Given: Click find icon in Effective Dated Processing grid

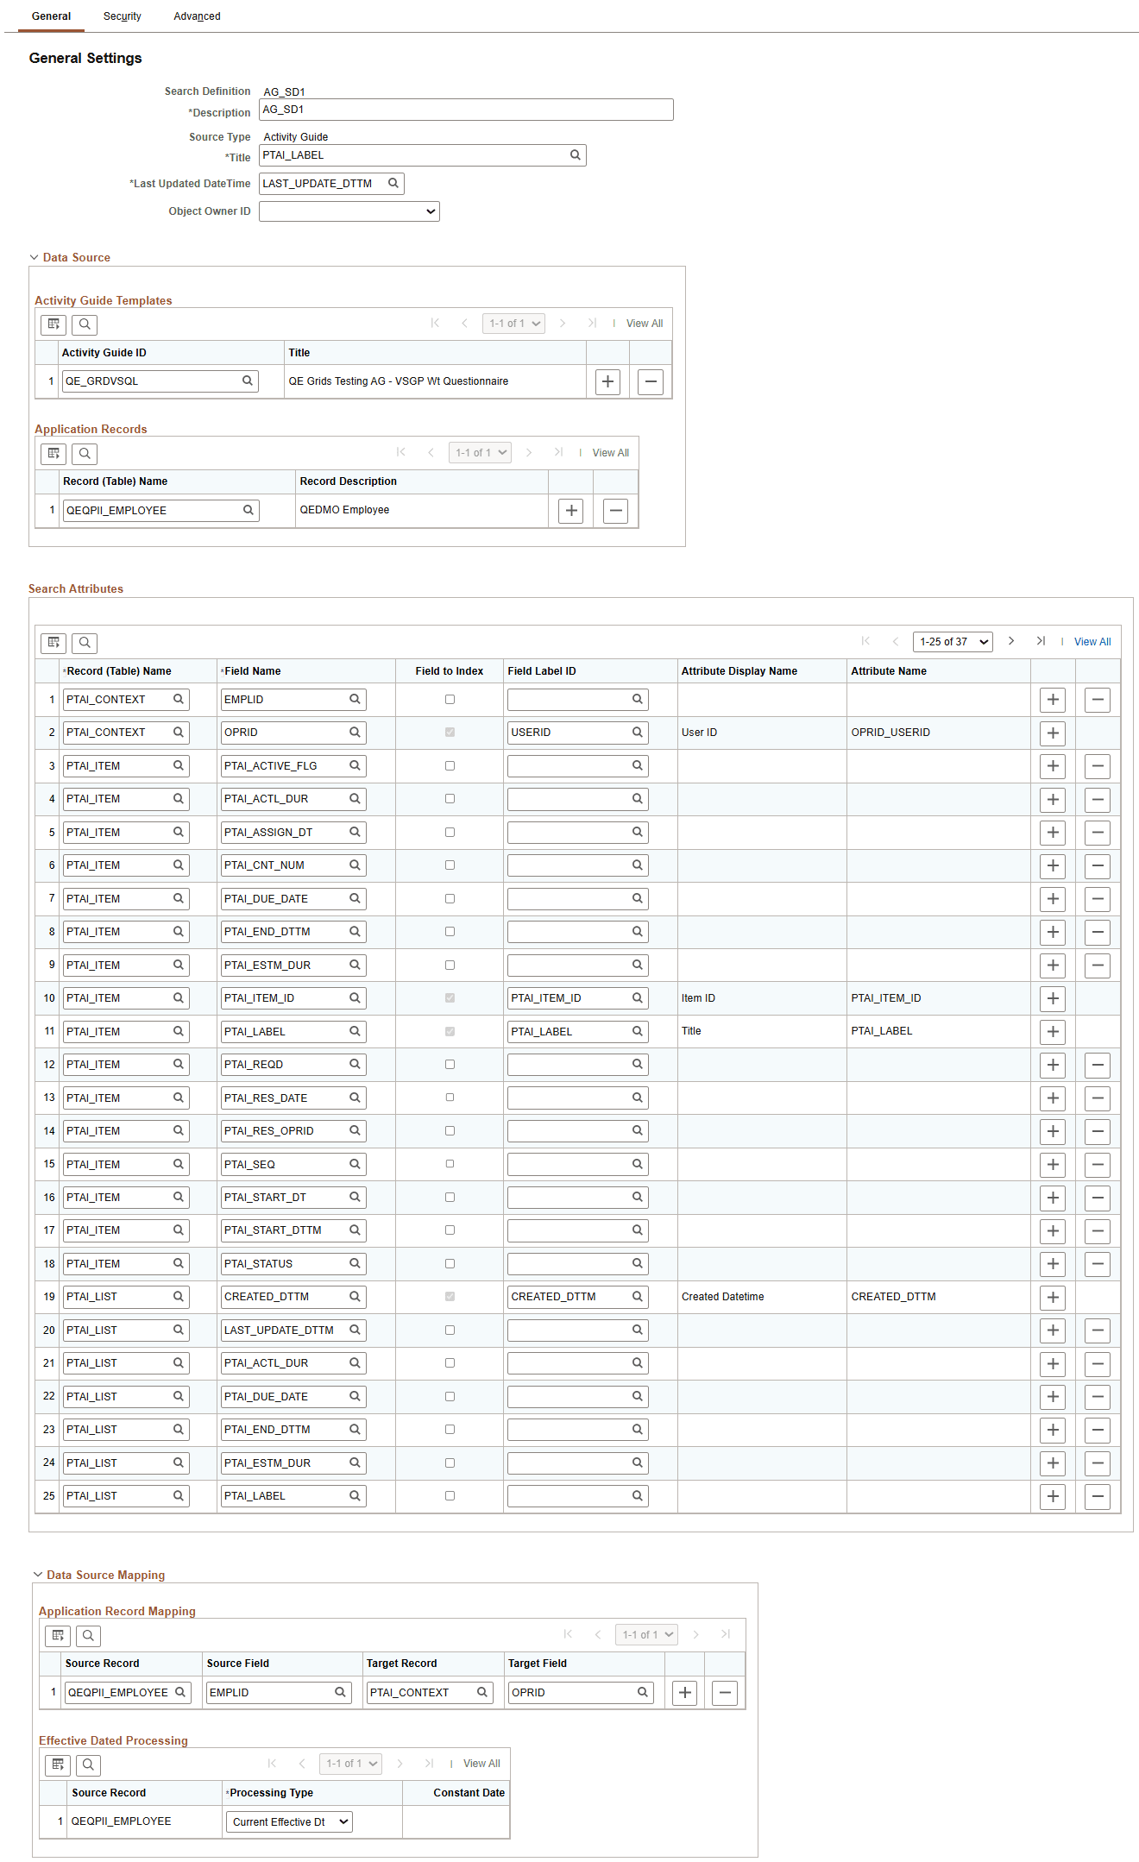Looking at the screenshot, I should 88,1765.
